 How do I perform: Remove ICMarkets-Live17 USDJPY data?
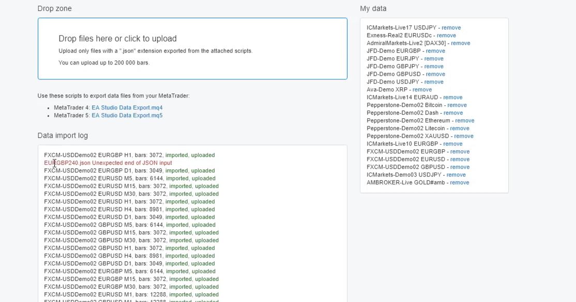click(x=451, y=28)
